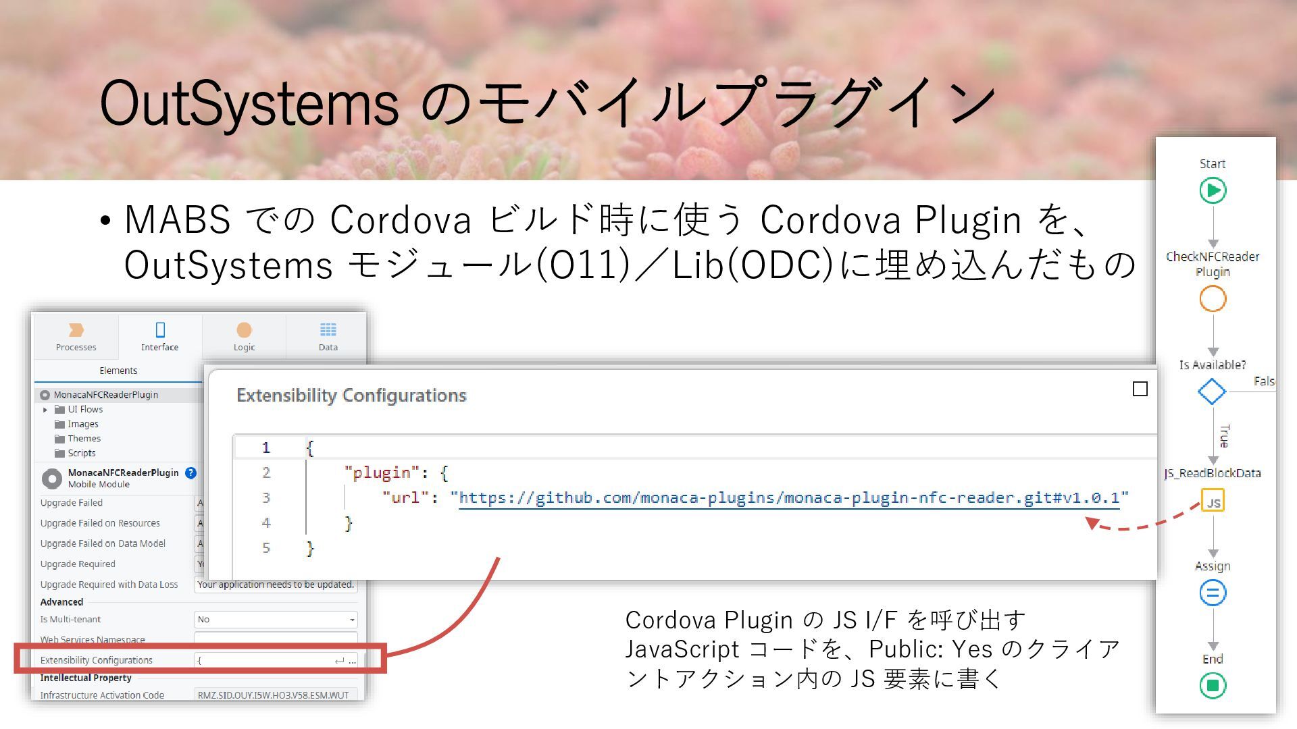Click the "plugin" key on line 2
Viewport: 1297px width, 729px height.
click(x=382, y=473)
